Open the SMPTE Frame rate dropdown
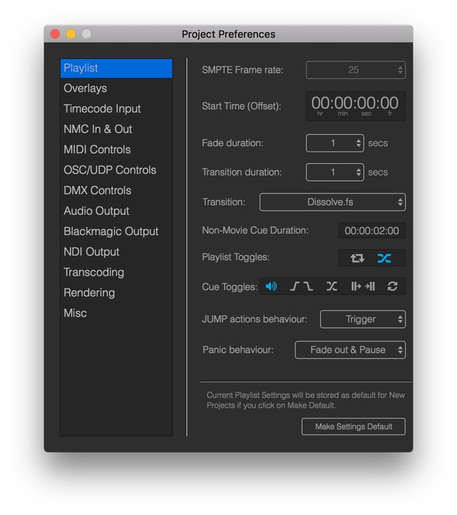Viewport: 457px width, 515px height. click(356, 70)
